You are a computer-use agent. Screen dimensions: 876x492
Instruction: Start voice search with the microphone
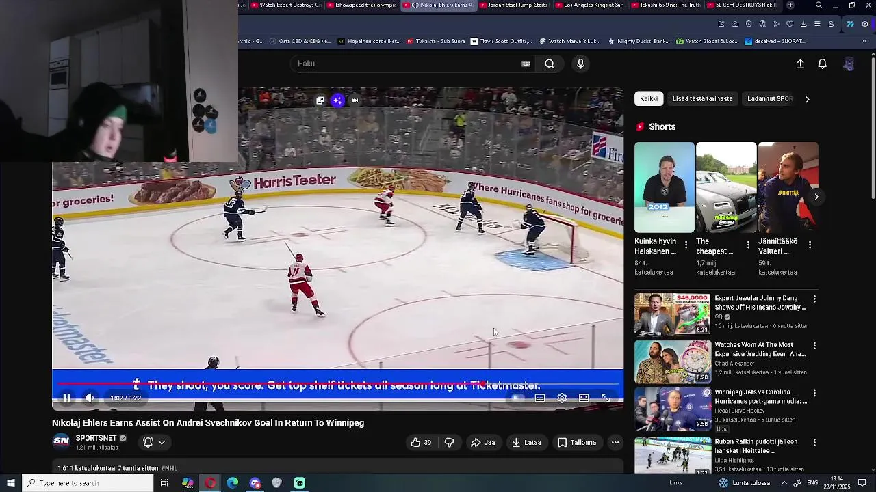click(580, 64)
